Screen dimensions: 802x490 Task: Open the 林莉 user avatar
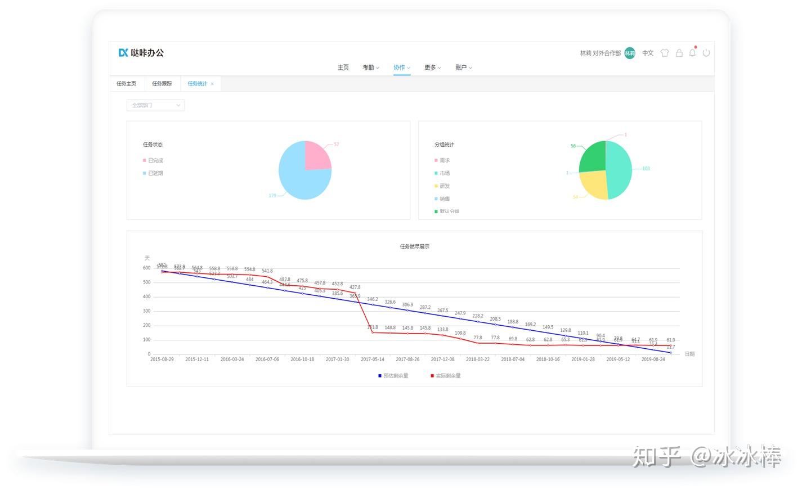pos(630,53)
